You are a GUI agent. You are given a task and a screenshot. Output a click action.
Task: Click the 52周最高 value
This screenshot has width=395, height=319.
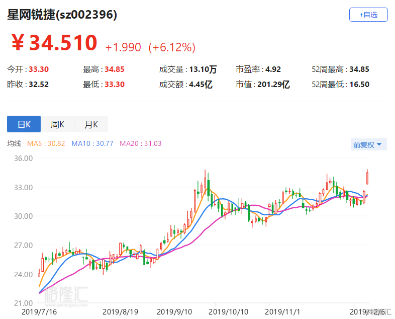pyautogui.click(x=359, y=69)
